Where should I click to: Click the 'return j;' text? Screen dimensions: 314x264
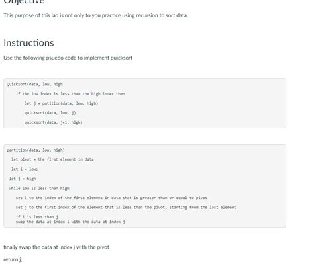point(13,259)
